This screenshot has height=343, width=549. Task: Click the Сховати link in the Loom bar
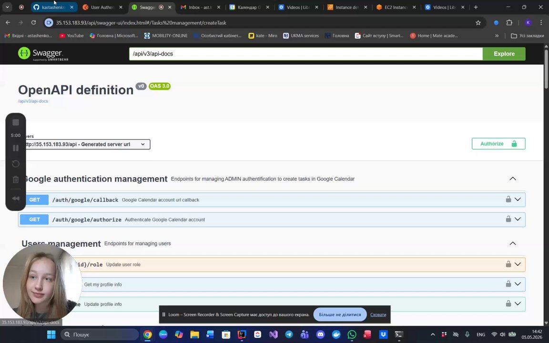click(x=378, y=314)
